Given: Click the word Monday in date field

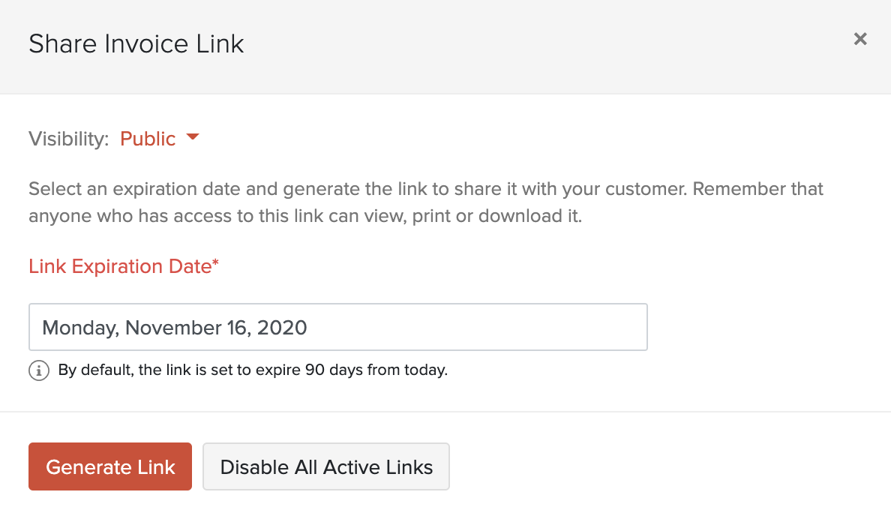Looking at the screenshot, I should coord(79,327).
